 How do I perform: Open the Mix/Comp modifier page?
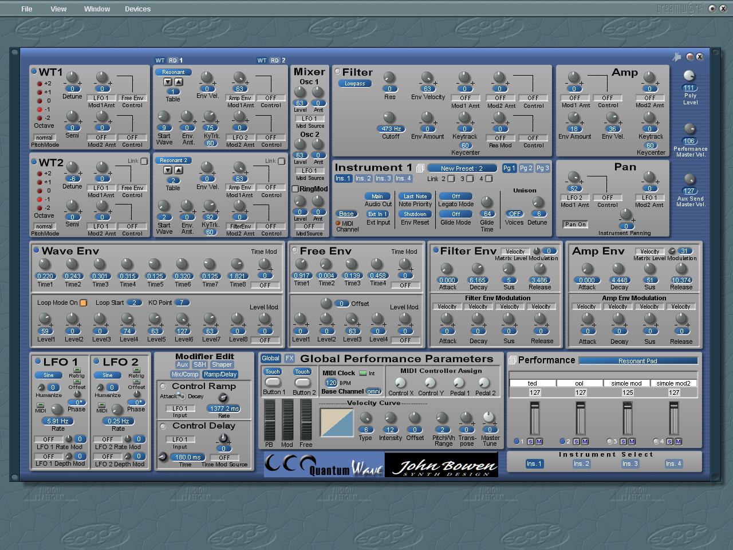(185, 374)
